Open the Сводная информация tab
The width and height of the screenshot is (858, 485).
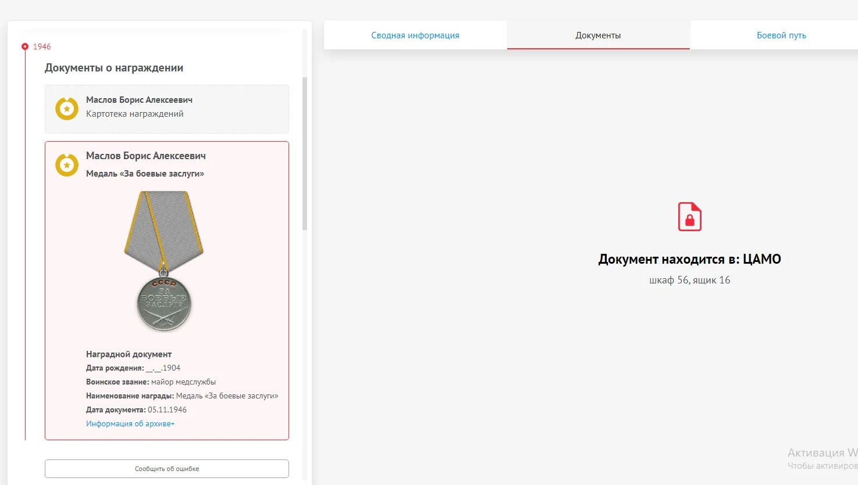pyautogui.click(x=415, y=35)
